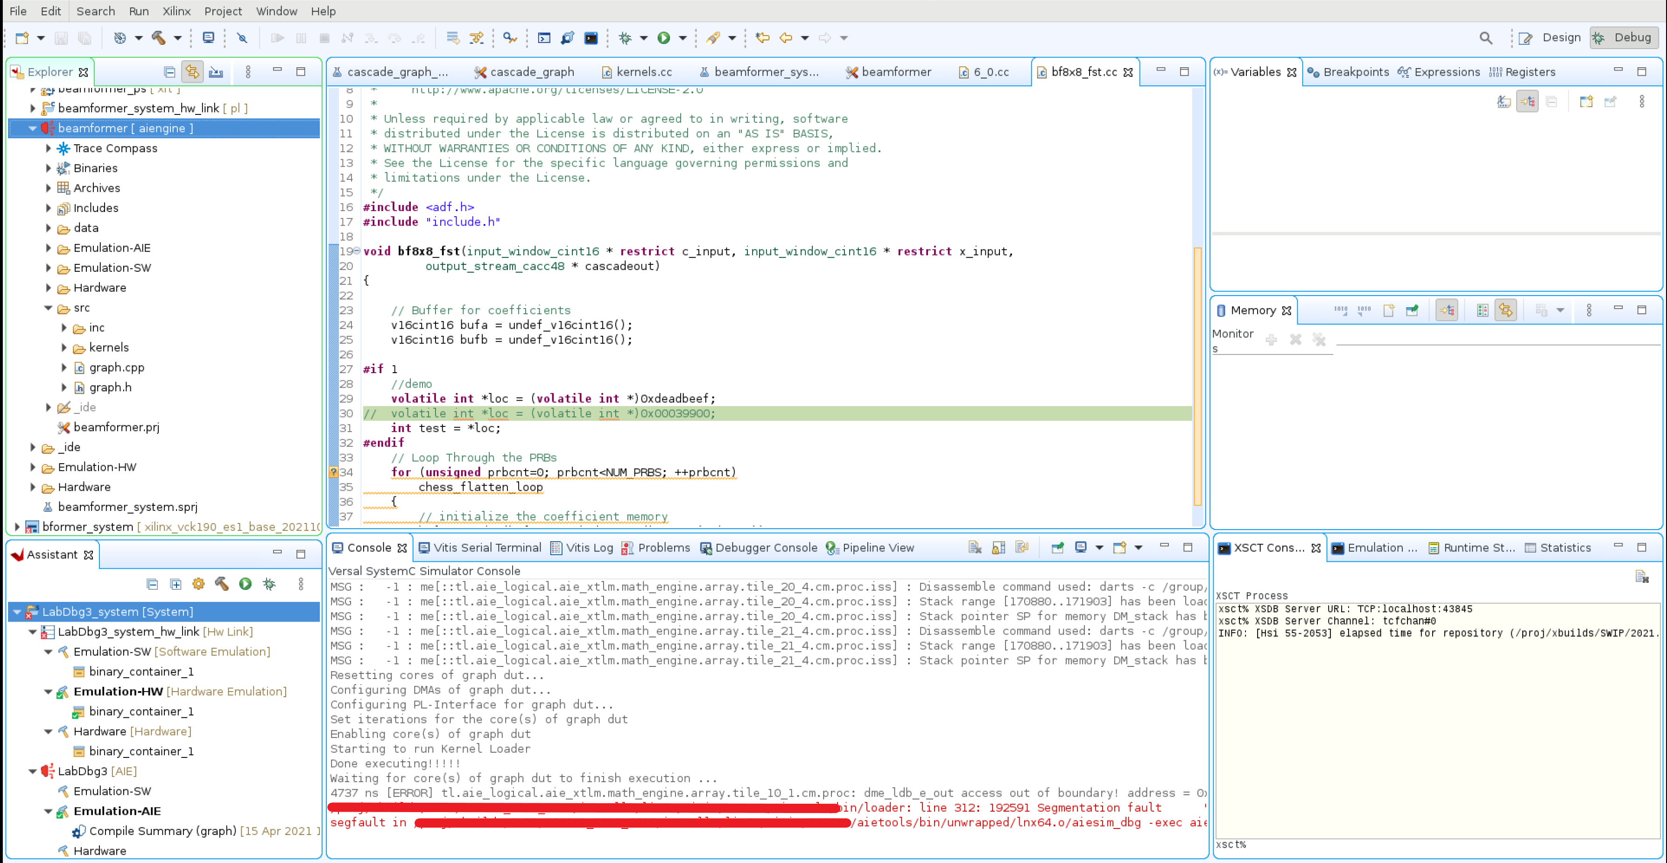Click the toolbar search magnifier icon

1486,38
